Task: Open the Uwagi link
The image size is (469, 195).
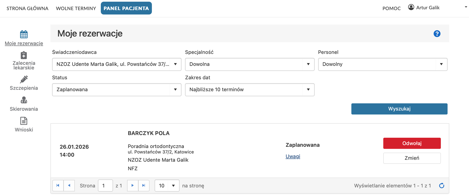Action: 293,156
